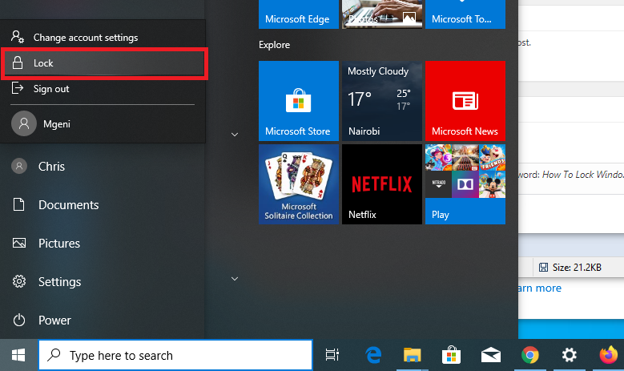Open the Microsoft Edge tile
The width and height of the screenshot is (624, 371).
click(299, 14)
